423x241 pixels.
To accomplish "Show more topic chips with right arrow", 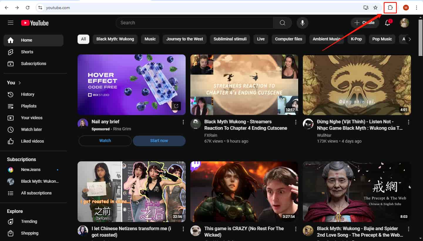I will [409, 39].
